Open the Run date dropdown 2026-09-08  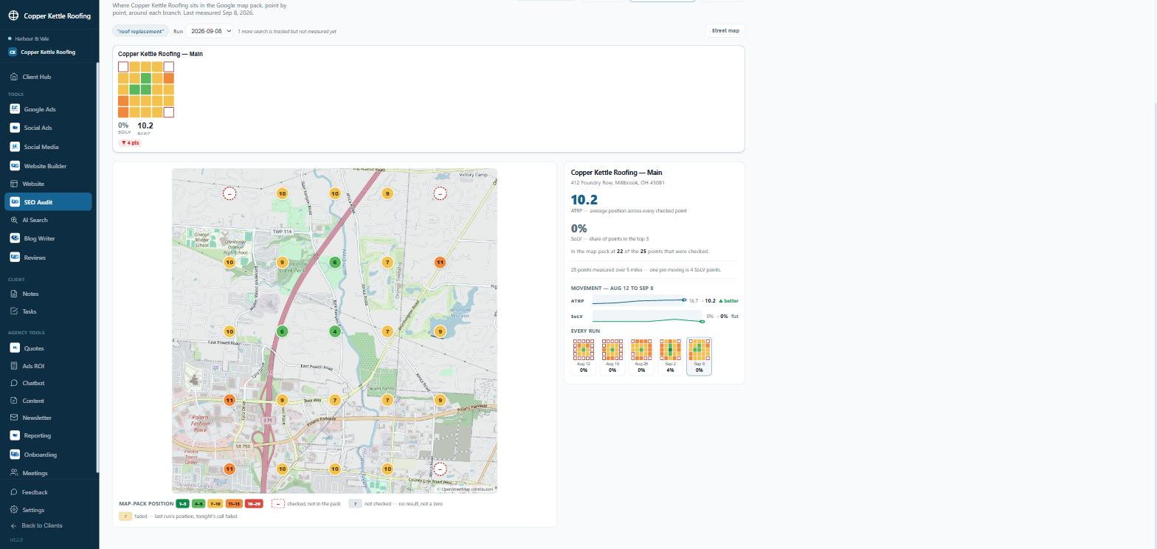point(209,31)
